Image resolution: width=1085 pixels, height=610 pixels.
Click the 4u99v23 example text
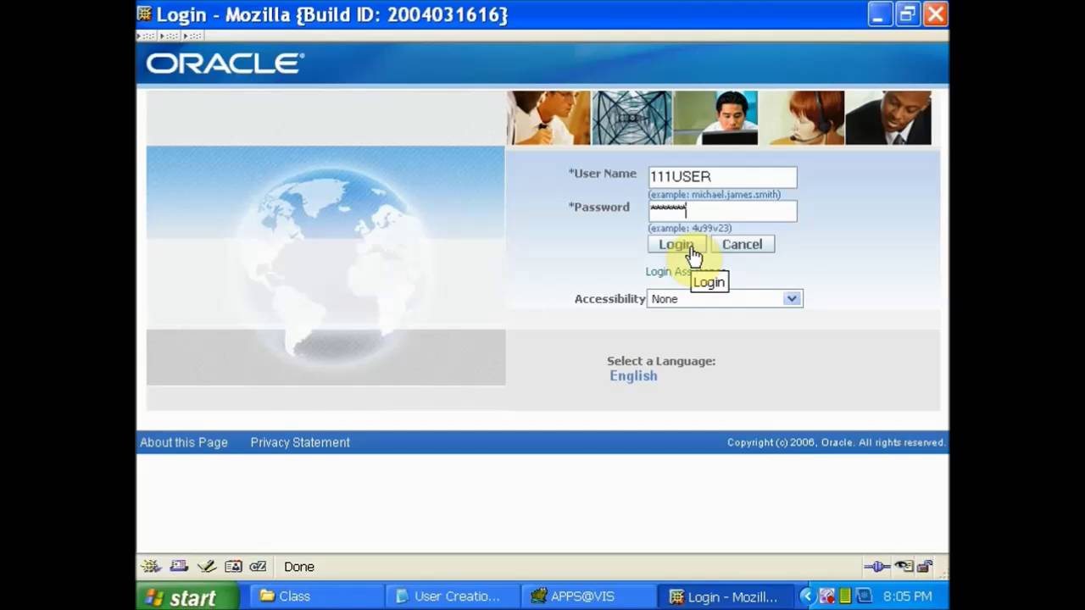[690, 228]
